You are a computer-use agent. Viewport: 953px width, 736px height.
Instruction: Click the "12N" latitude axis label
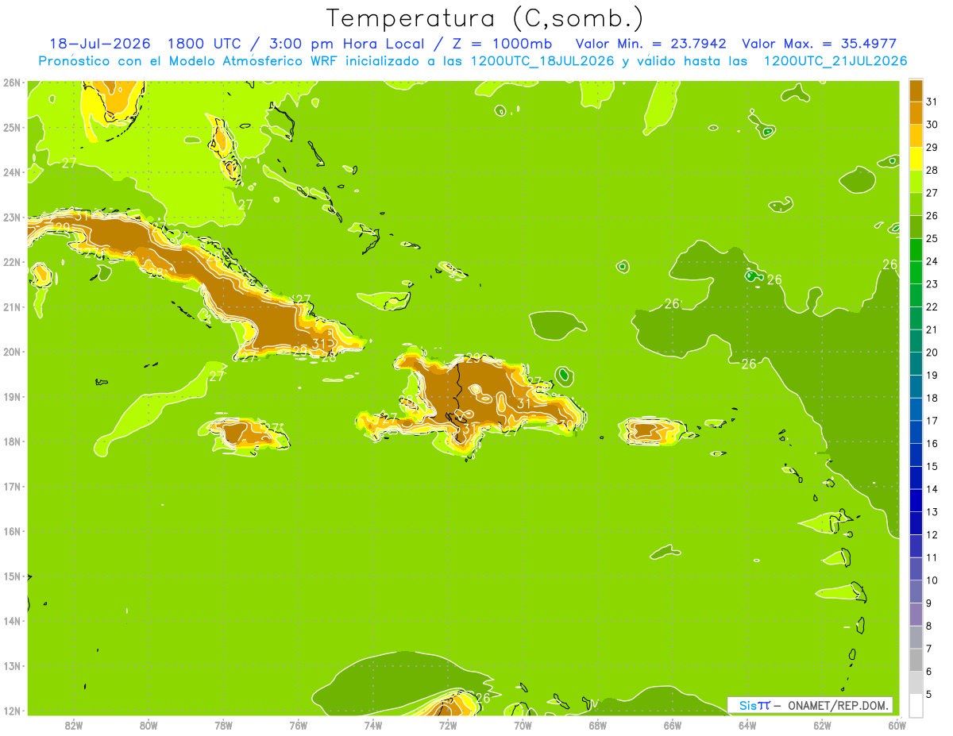tap(12, 711)
